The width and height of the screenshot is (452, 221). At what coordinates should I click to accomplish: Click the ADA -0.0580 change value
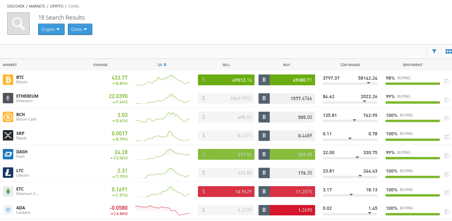pyautogui.click(x=118, y=208)
